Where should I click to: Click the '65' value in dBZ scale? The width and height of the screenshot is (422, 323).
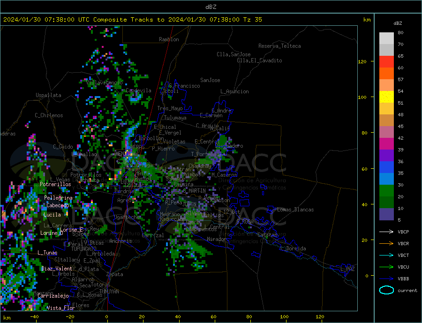coord(400,56)
